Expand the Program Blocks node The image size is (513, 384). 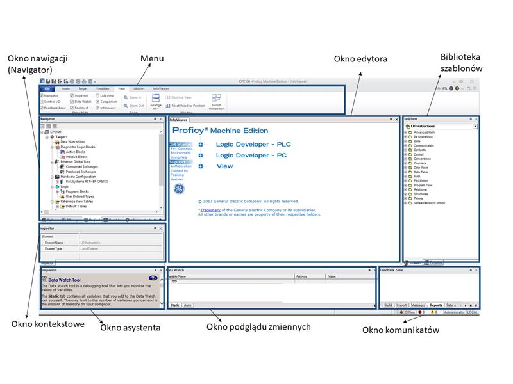point(57,191)
